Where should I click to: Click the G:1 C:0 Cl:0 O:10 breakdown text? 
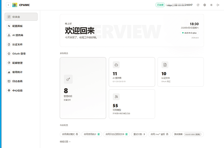pyautogui.click(x=119, y=81)
